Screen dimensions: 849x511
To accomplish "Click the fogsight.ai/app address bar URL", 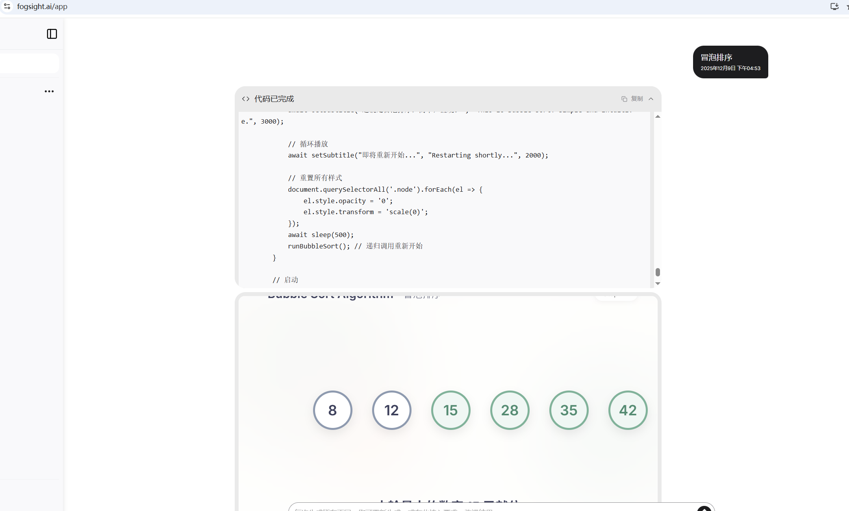I will pyautogui.click(x=42, y=6).
